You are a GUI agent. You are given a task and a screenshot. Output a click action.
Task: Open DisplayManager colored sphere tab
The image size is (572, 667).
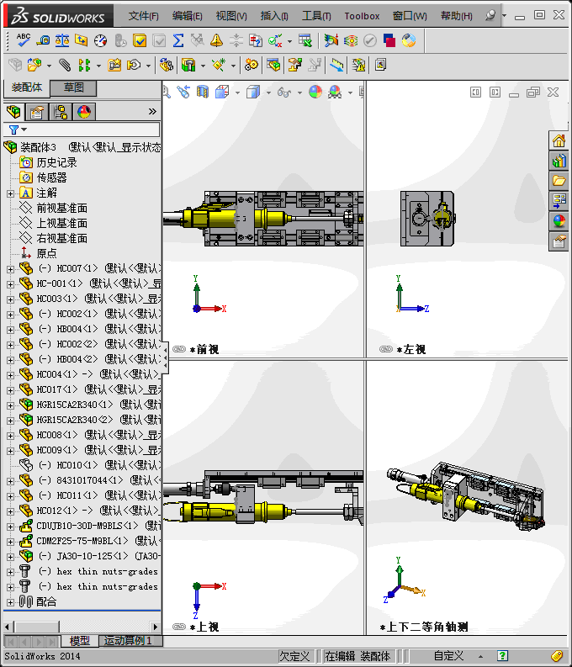(x=84, y=112)
